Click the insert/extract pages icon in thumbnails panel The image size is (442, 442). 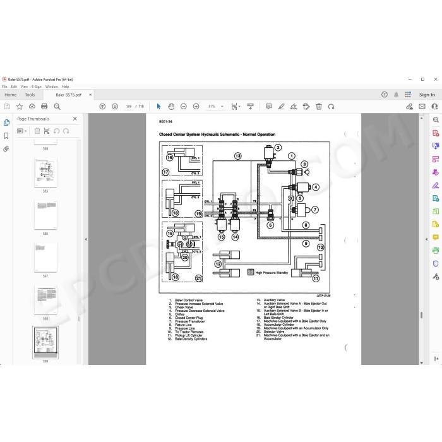click(x=47, y=131)
